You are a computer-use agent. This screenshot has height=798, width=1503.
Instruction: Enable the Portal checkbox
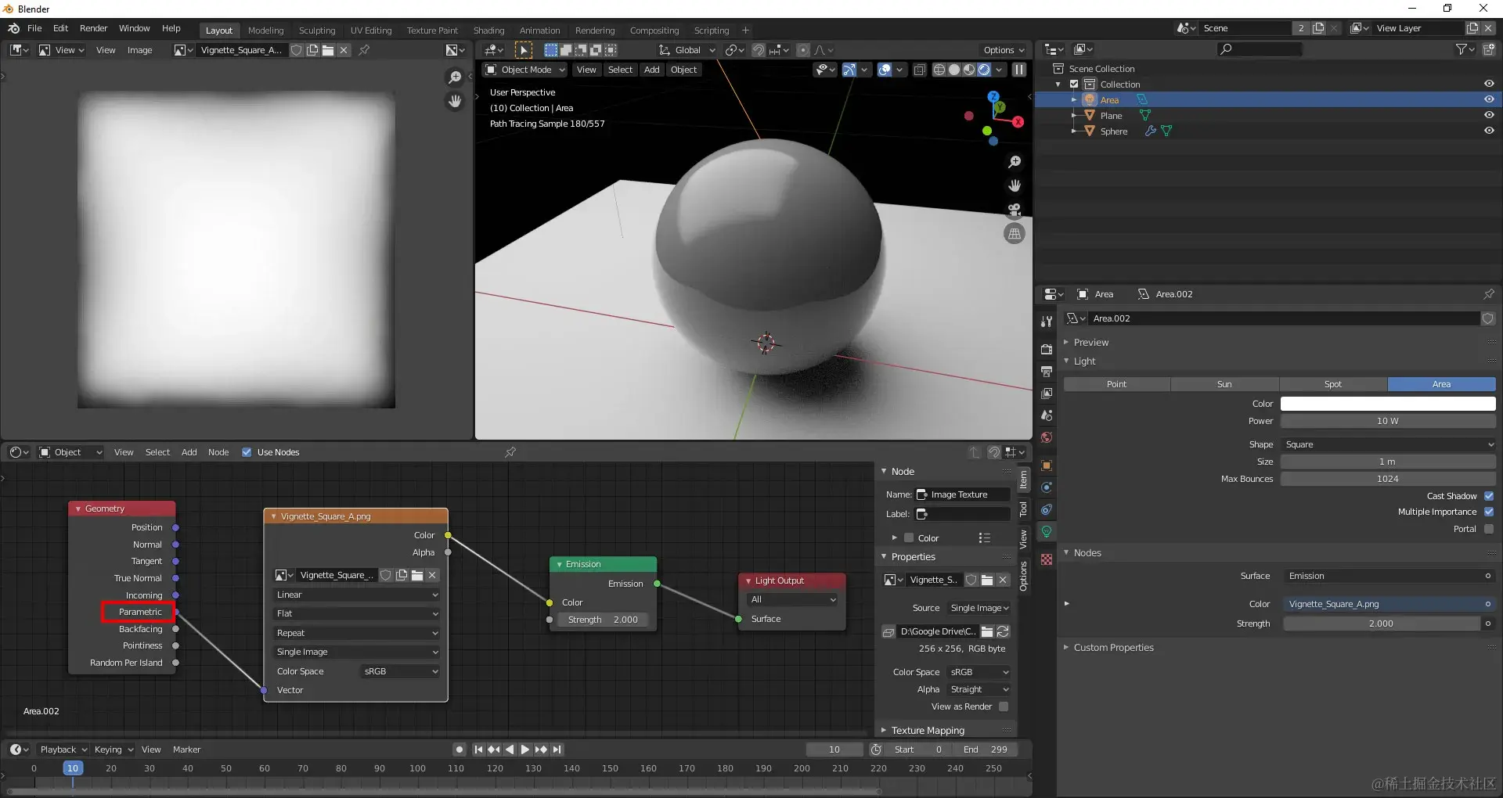tap(1489, 529)
